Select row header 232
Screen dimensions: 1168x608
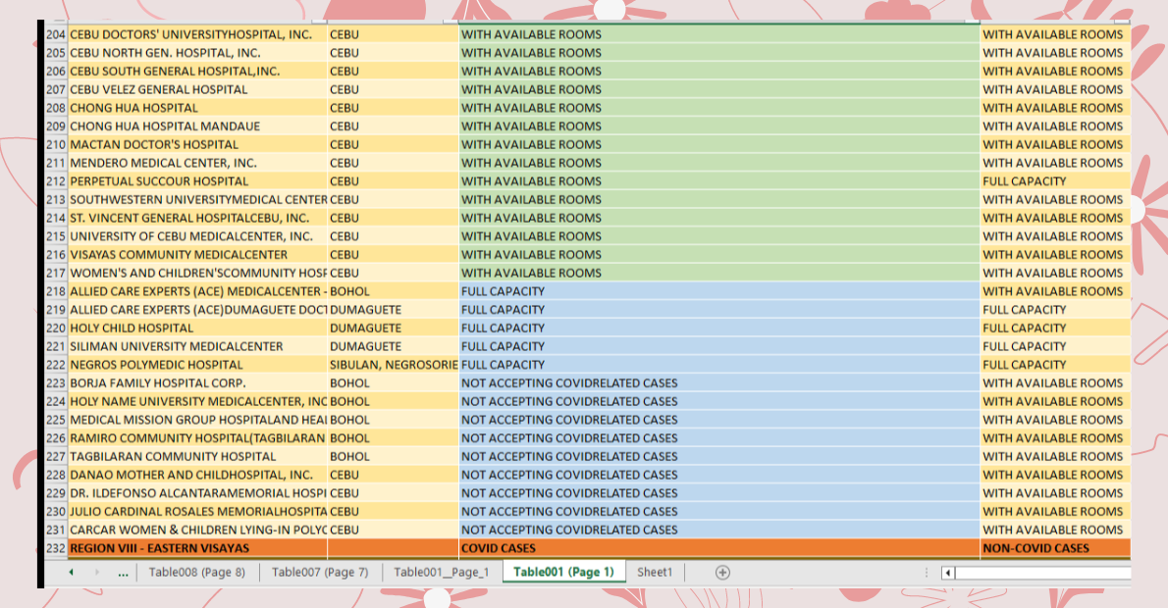[56, 548]
